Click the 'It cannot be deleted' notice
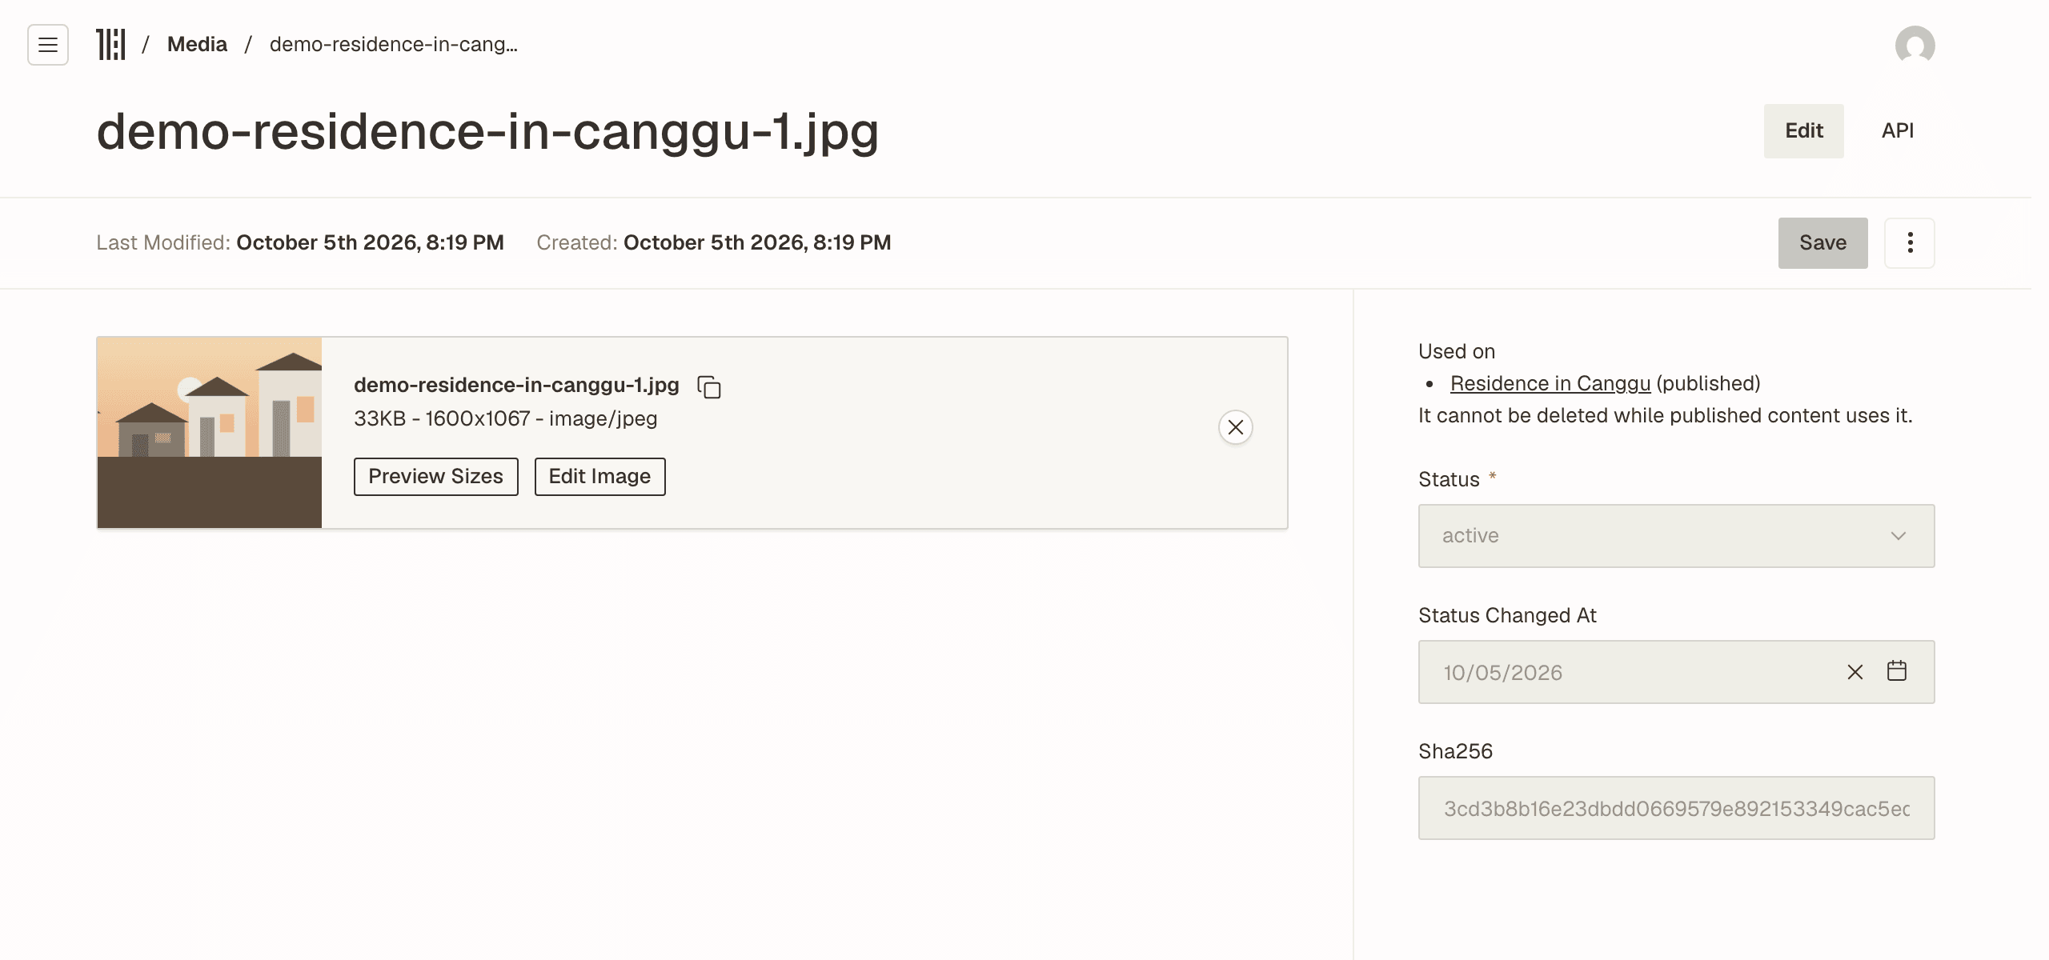The width and height of the screenshot is (2049, 960). [x=1666, y=416]
